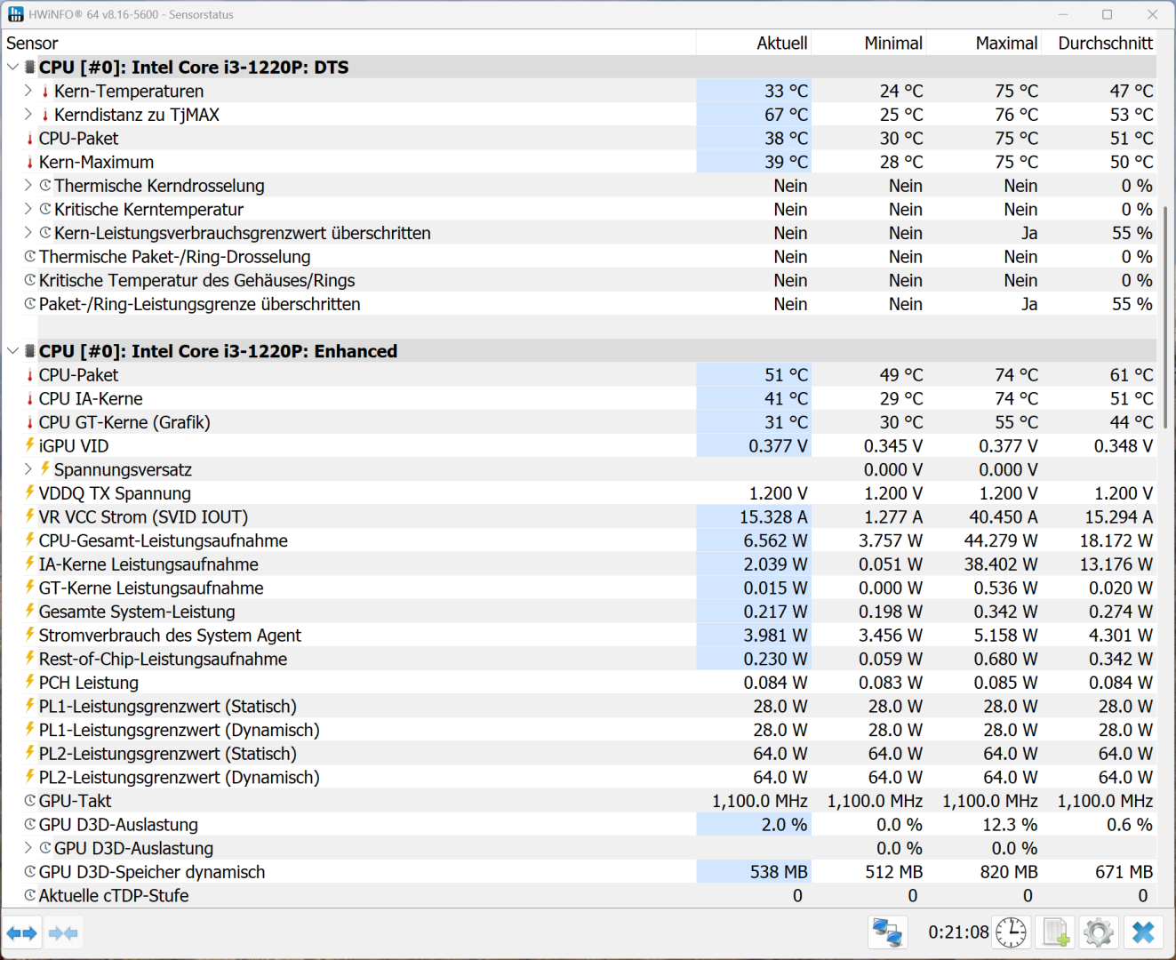The image size is (1176, 960).
Task: Select the GT-Kerne Leistungsaufnahme row
Action: pos(580,588)
